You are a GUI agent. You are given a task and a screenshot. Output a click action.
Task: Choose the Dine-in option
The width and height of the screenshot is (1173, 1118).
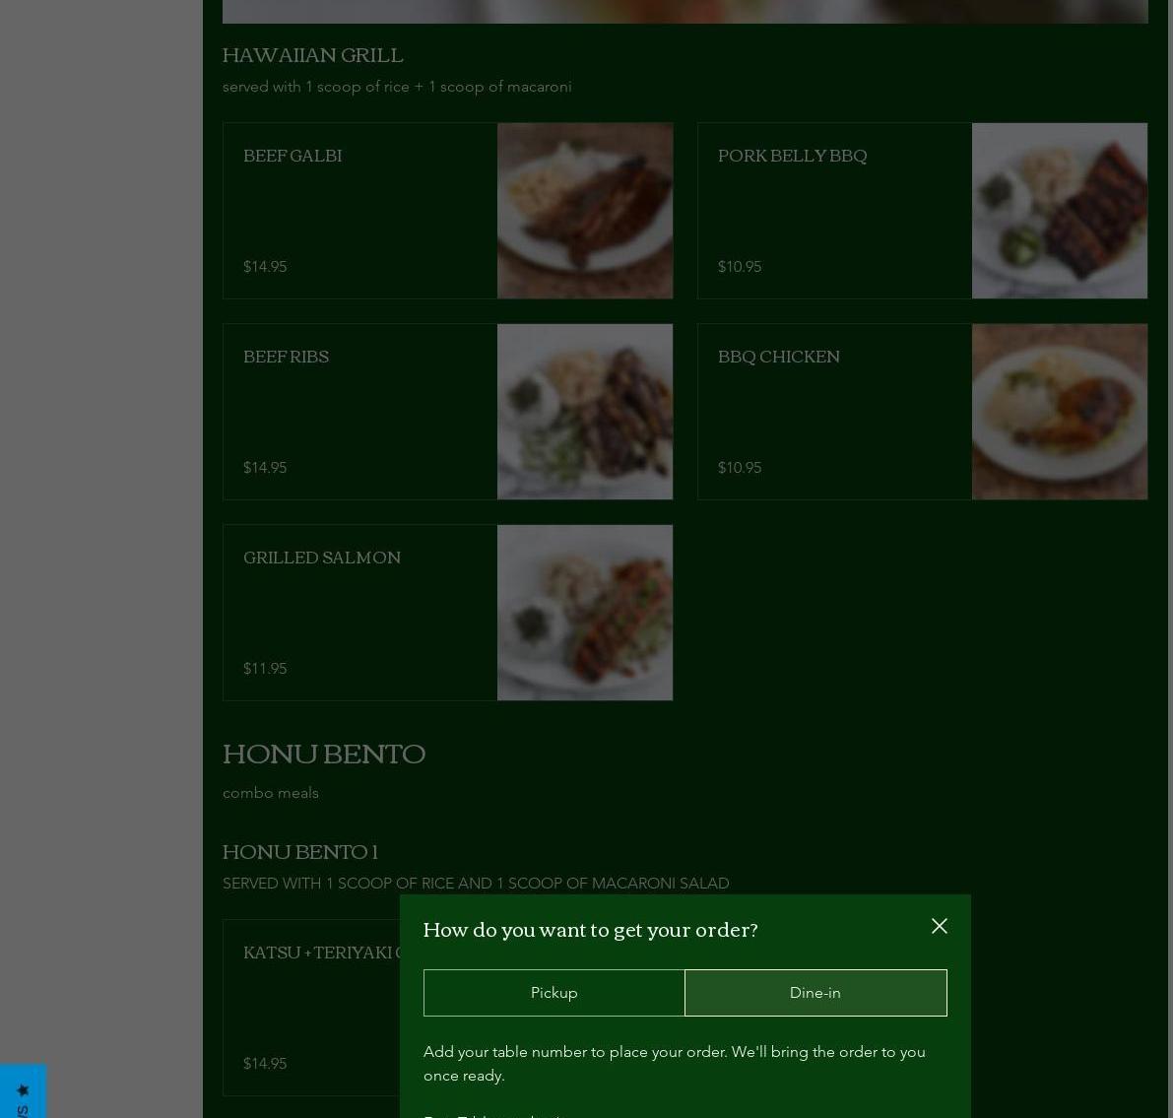point(815,992)
